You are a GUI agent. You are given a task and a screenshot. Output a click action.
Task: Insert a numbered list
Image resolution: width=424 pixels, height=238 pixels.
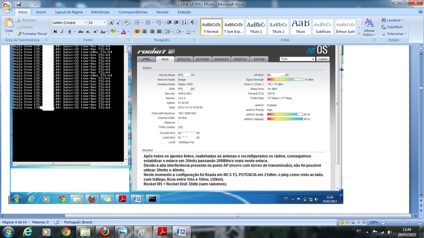(148, 23)
